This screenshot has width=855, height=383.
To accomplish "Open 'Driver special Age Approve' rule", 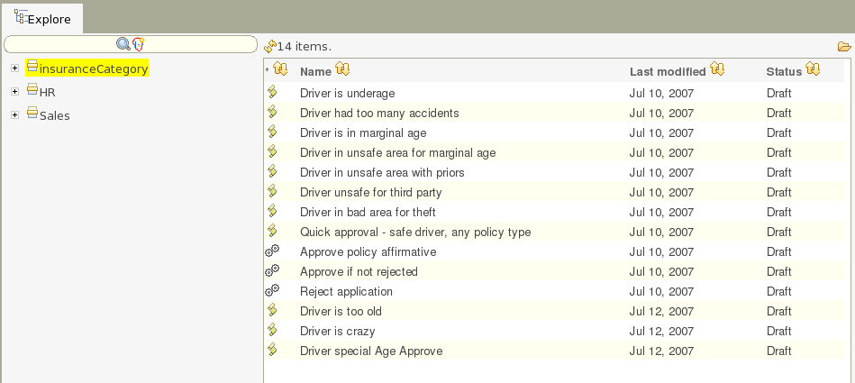I will pos(371,351).
